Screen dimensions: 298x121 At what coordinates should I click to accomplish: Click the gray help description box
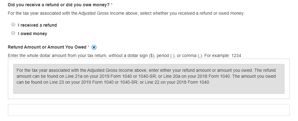[149, 79]
